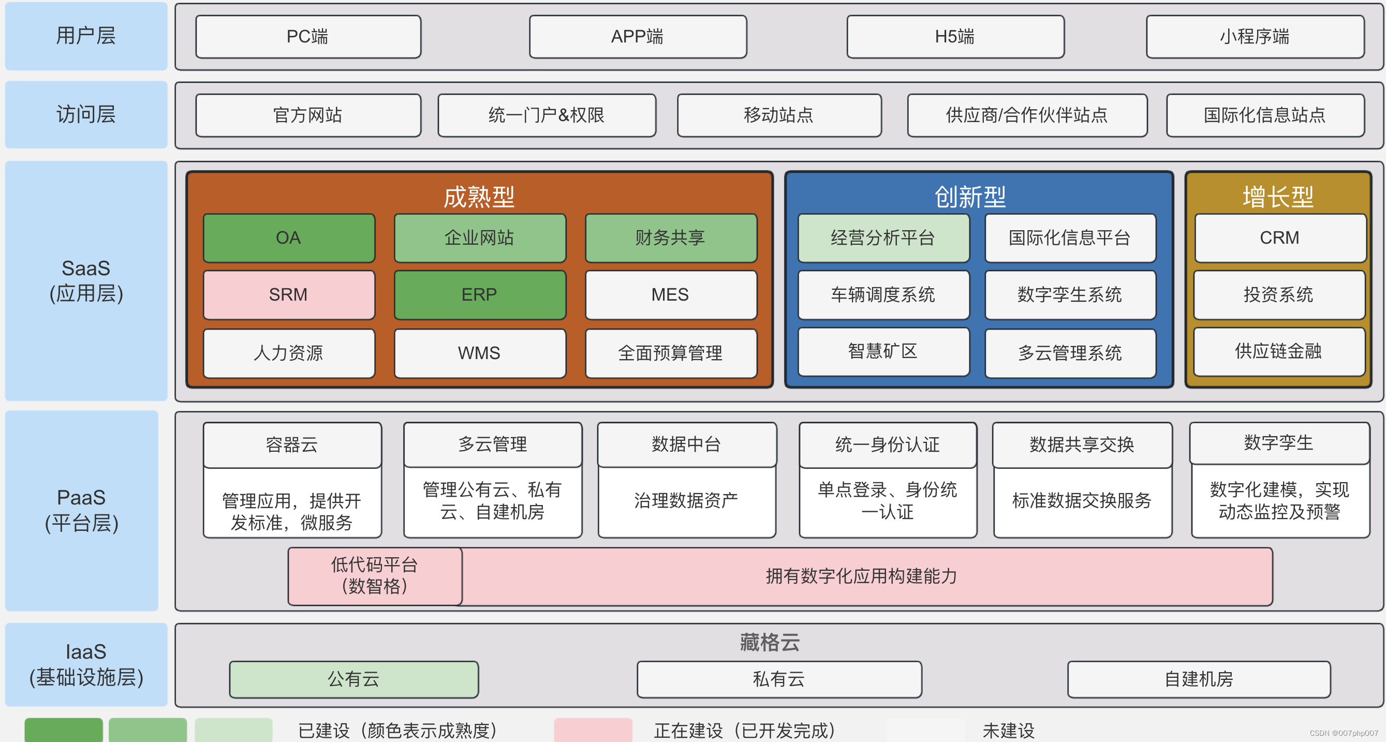Select the 数据中台 header
Image resolution: width=1386 pixels, height=742 pixels.
click(687, 444)
